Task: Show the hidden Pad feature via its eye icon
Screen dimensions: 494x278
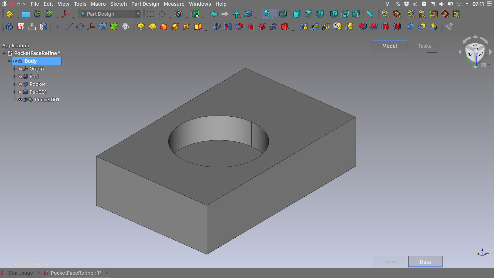Action: point(20,76)
